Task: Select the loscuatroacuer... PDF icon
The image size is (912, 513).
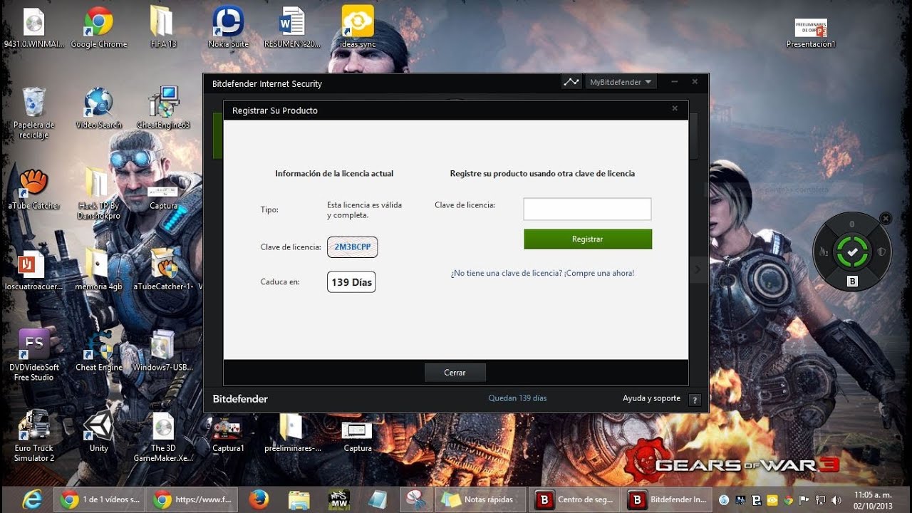Action: click(x=33, y=271)
